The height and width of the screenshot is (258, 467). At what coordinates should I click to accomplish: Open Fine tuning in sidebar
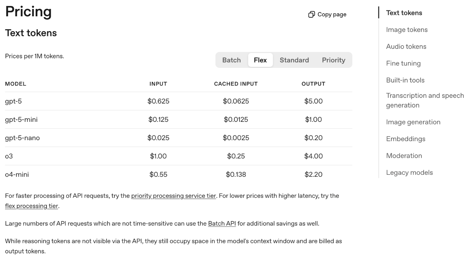pos(403,63)
